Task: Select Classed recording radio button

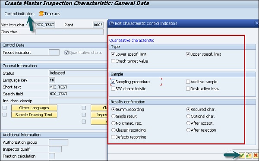Action: [113, 130]
